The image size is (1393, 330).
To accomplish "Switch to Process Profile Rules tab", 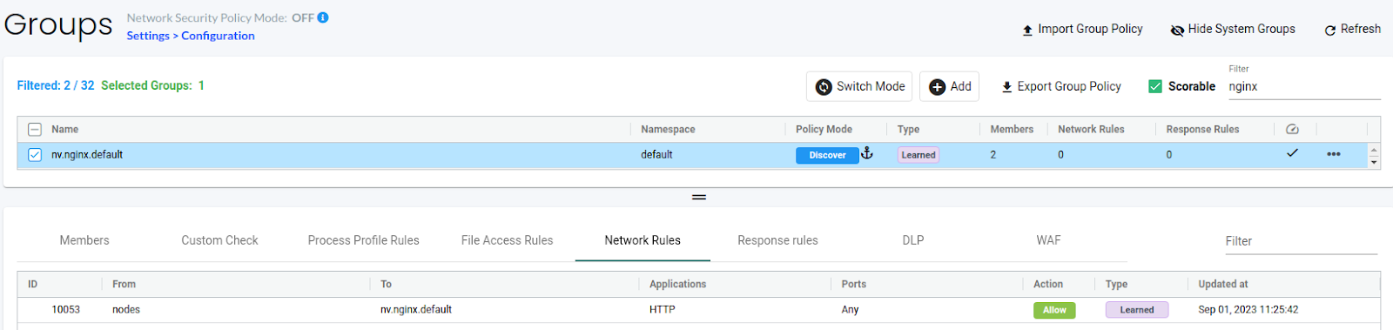I will pos(363,240).
